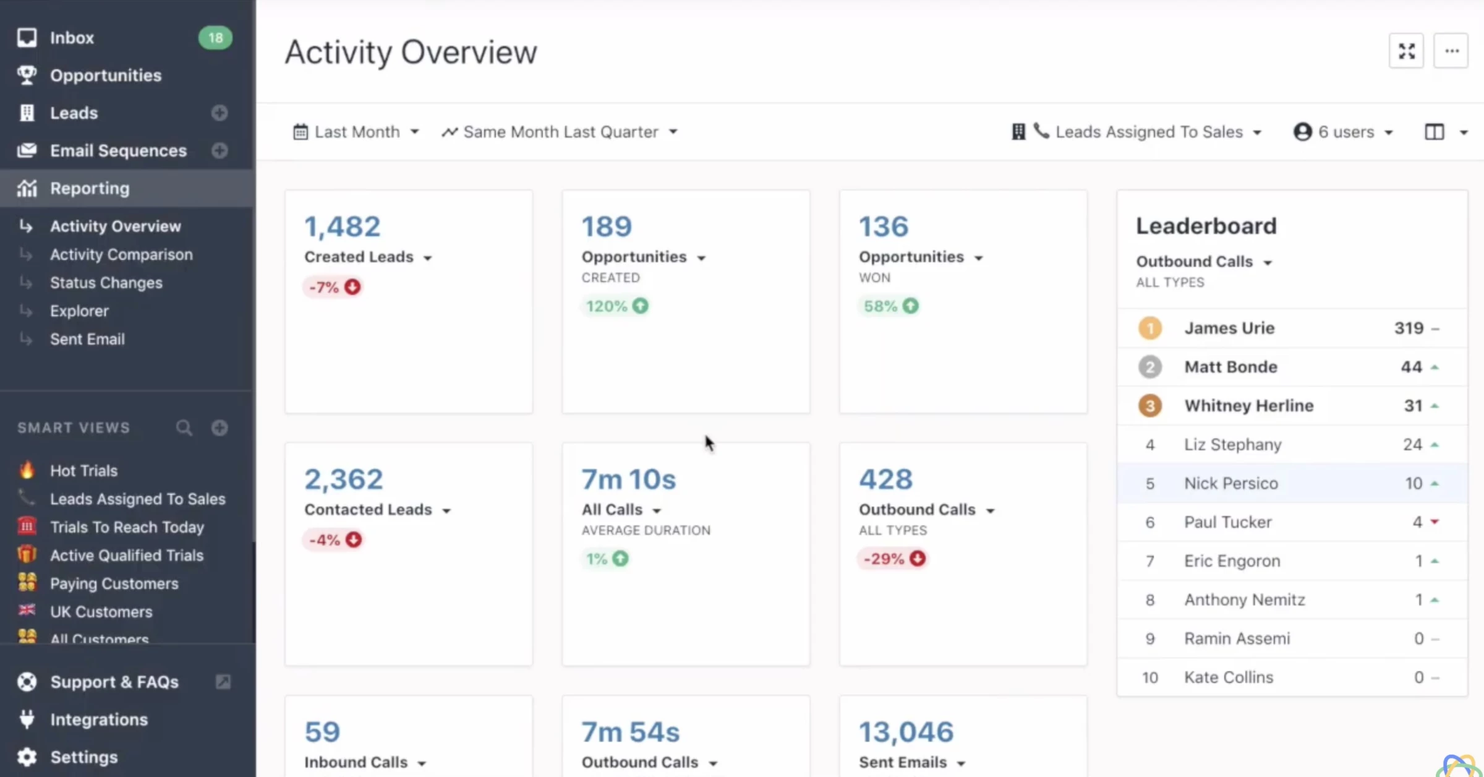Open Opportunities Won metric dropdown
Image resolution: width=1484 pixels, height=777 pixels.
click(921, 257)
